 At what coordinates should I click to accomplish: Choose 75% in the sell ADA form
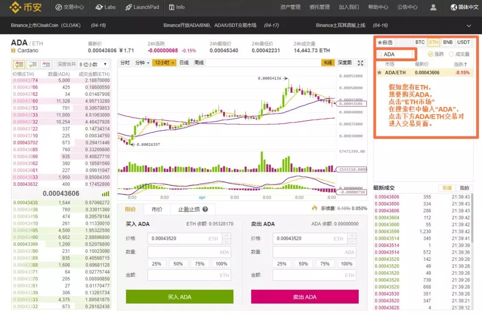325,264
